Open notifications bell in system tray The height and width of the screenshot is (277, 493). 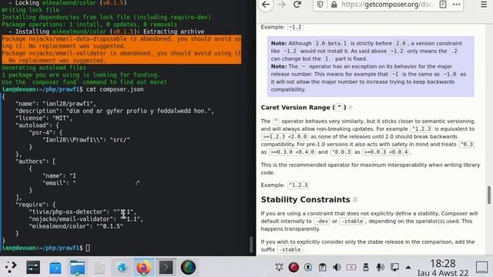(x=279, y=267)
